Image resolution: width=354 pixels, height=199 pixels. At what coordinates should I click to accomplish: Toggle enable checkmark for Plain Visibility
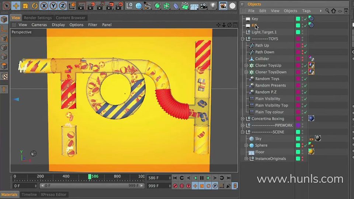(x=305, y=99)
